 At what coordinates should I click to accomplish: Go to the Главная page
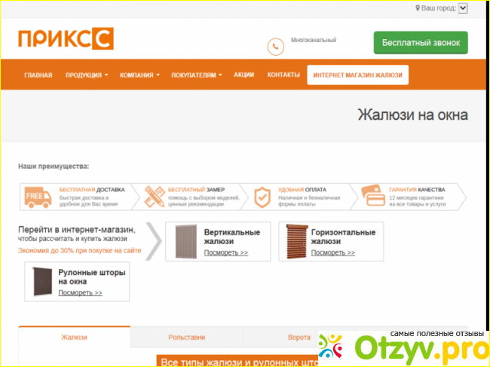(38, 75)
